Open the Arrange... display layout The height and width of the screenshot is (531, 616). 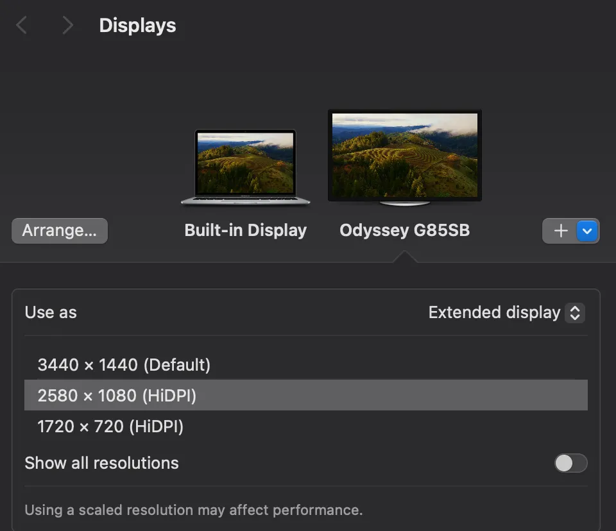(x=60, y=230)
